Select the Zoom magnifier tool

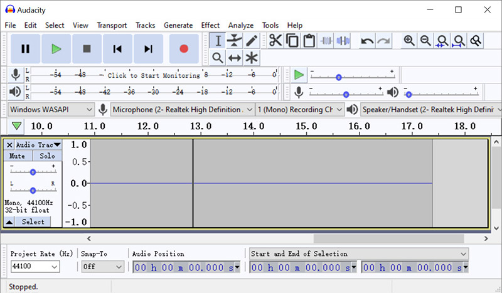click(218, 58)
